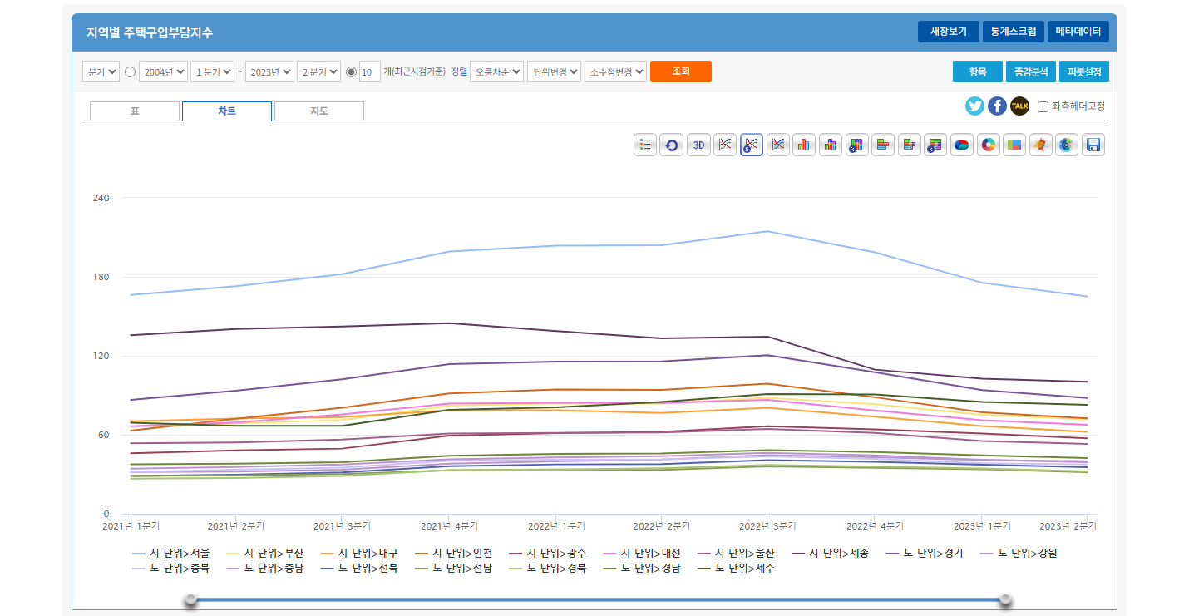1179x616 pixels.
Task: Select the date range radio button
Action: click(130, 72)
